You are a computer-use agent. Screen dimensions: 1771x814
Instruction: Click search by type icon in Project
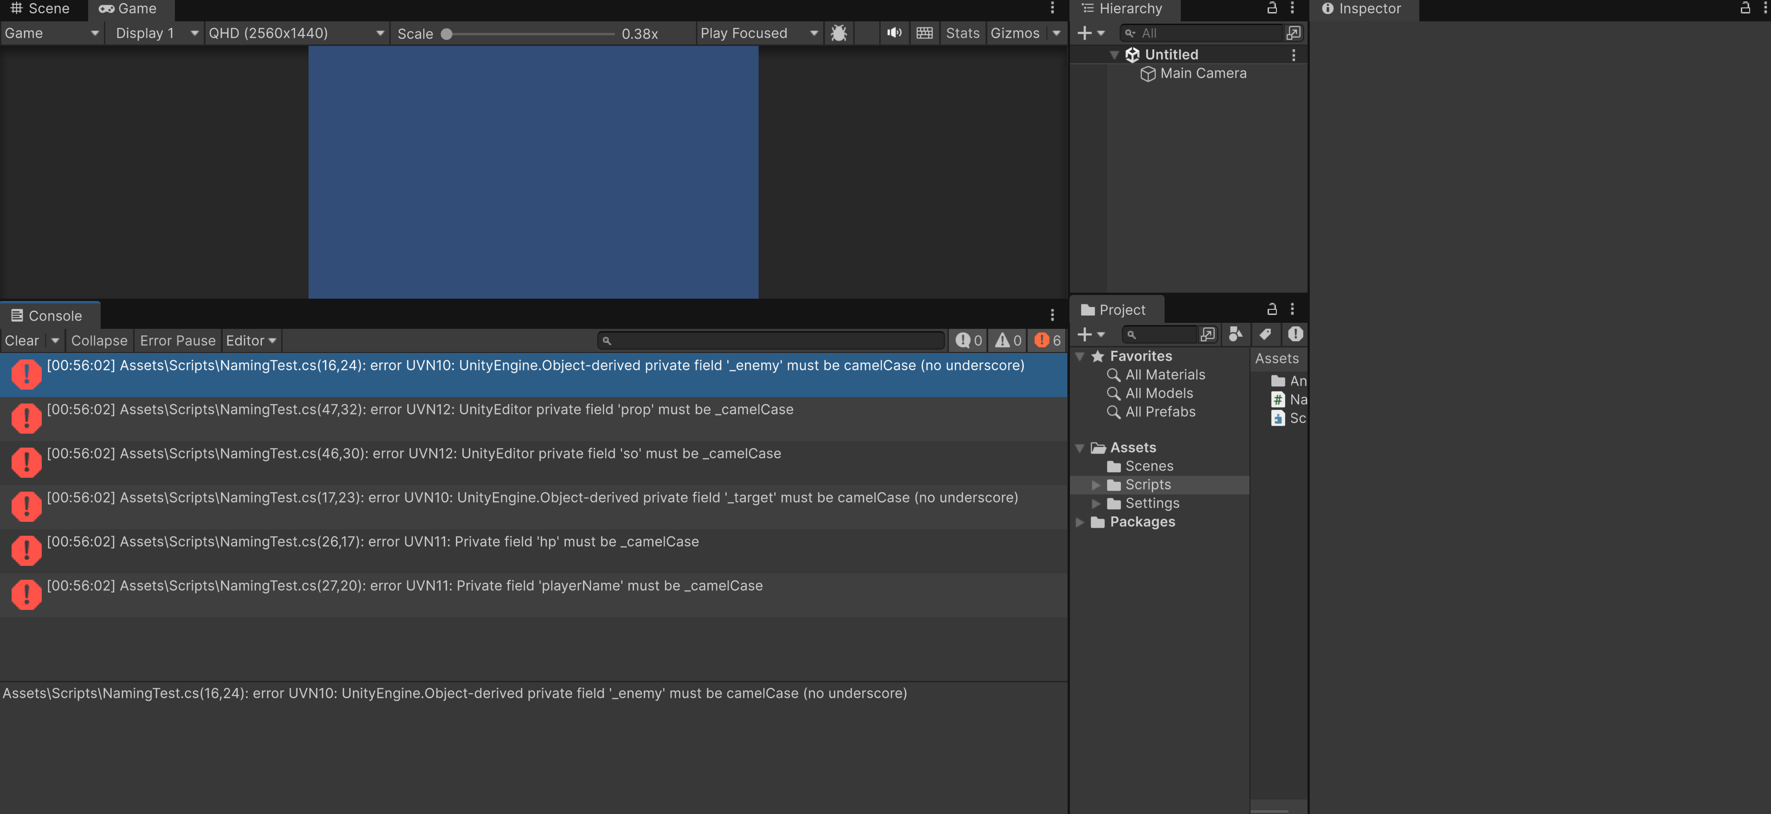coord(1236,334)
